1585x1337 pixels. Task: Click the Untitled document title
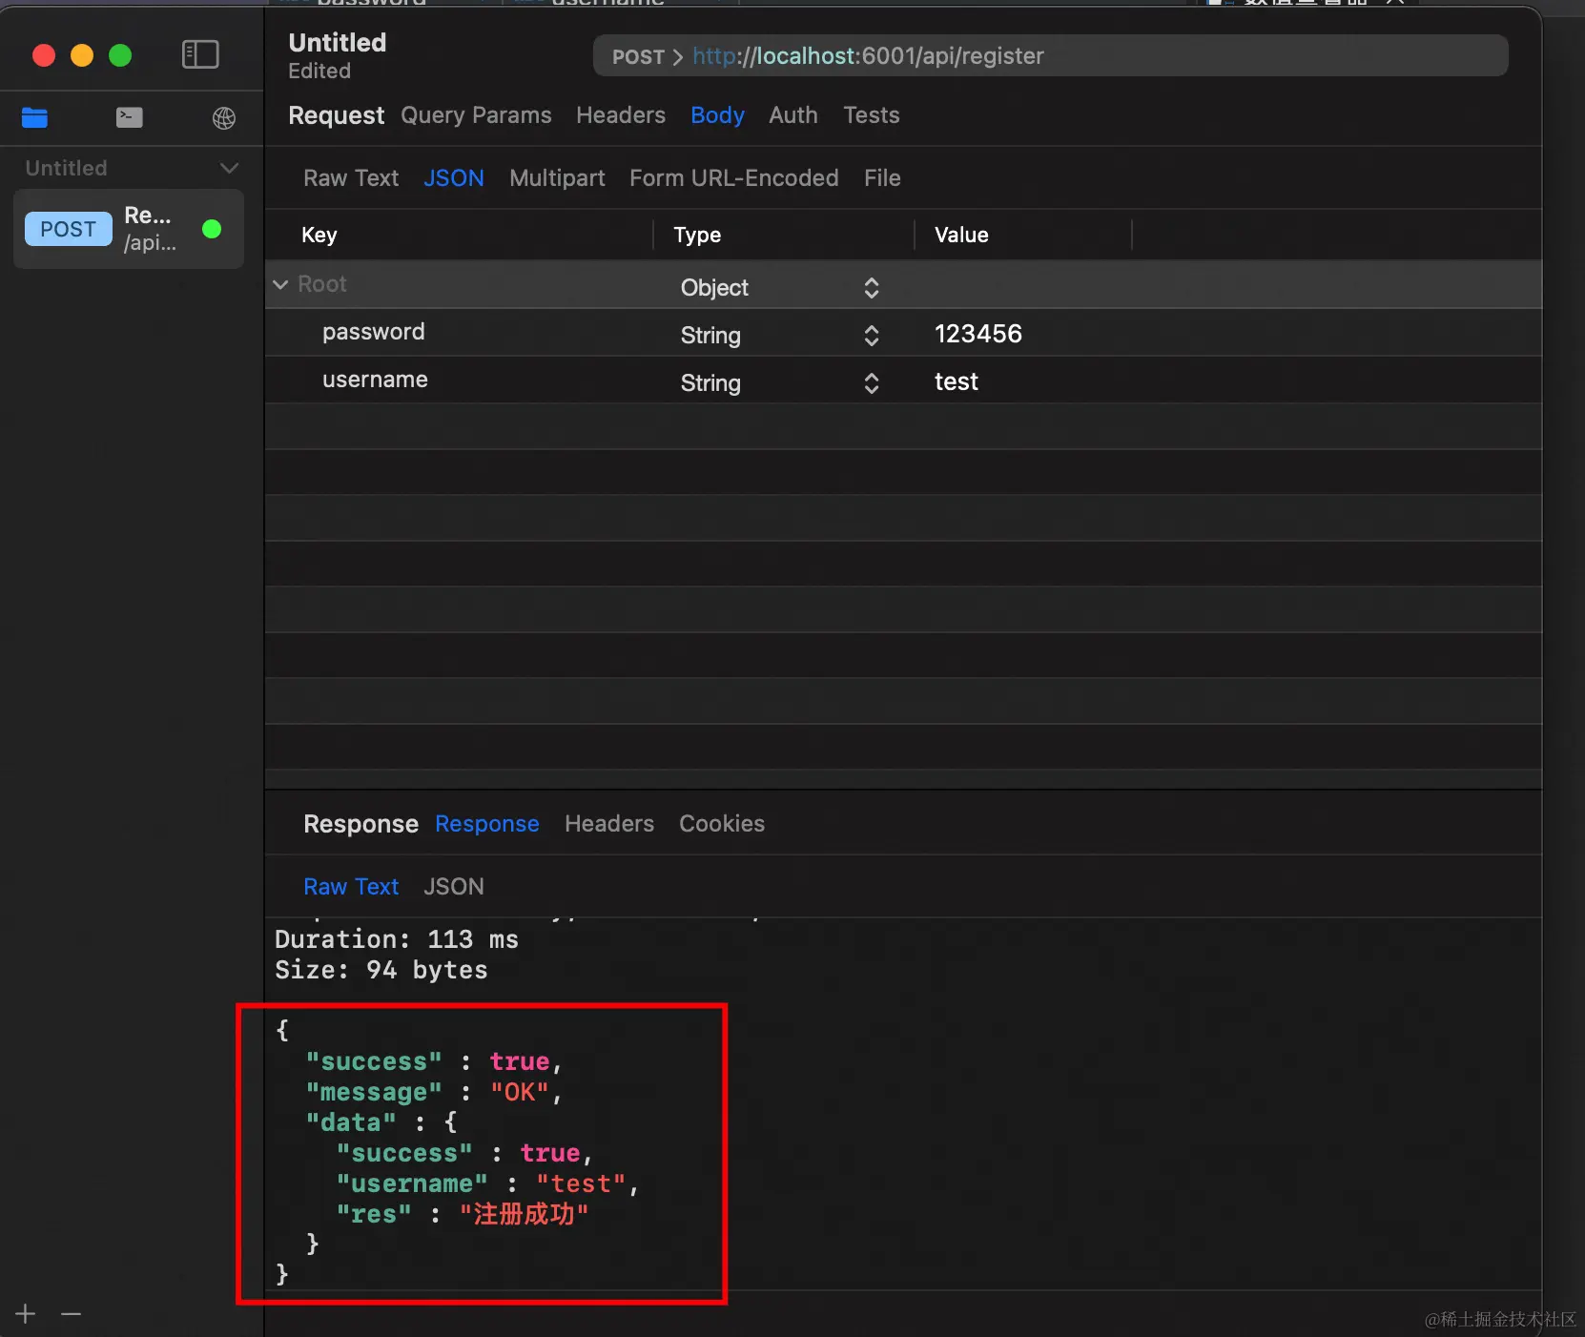pos(338,43)
